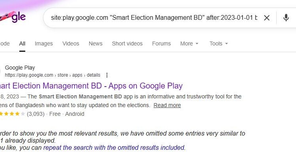Click the Read more link in the snippet

click(x=167, y=105)
